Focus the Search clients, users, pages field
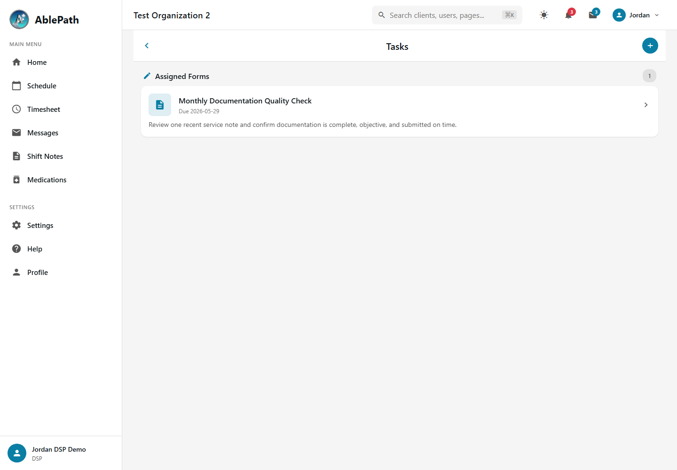Viewport: 677px width, 470px height. coord(447,15)
